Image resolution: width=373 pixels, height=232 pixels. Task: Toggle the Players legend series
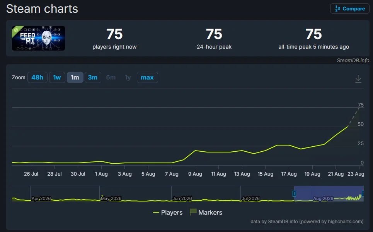[x=168, y=212]
